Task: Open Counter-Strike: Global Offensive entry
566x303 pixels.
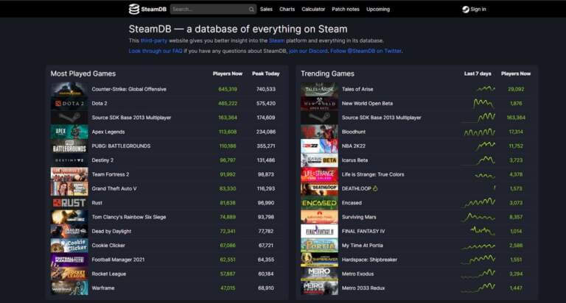Action: tap(129, 89)
